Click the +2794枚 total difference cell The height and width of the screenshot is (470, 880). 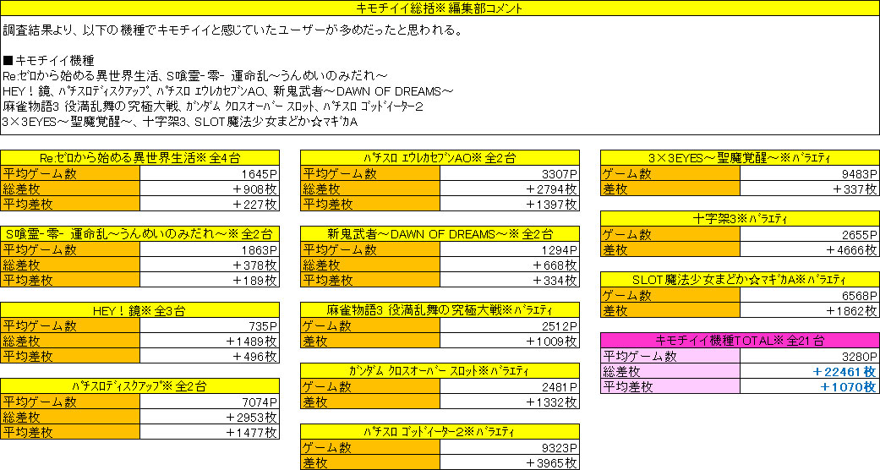[x=510, y=189]
